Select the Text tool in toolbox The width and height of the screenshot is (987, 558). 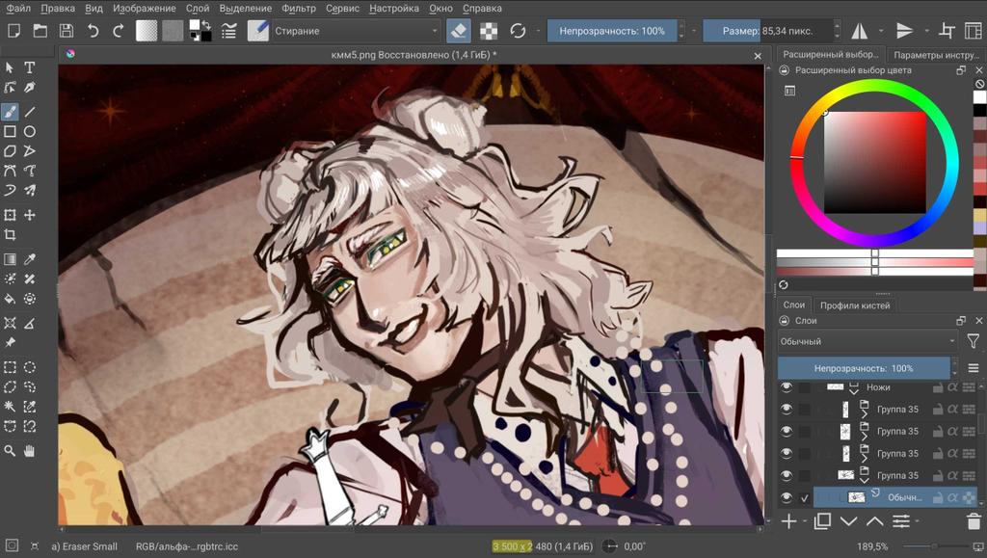tap(30, 67)
